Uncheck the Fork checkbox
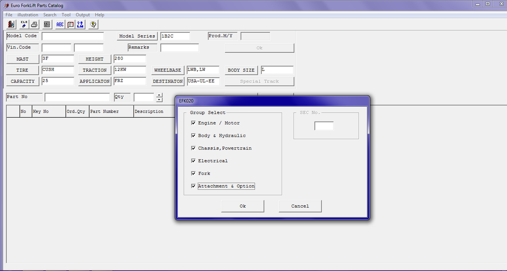This screenshot has height=271, width=507. coord(193,174)
